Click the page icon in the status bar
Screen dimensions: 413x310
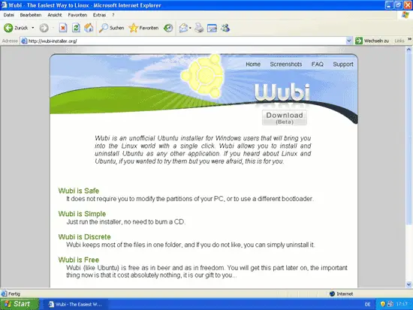click(x=4, y=293)
